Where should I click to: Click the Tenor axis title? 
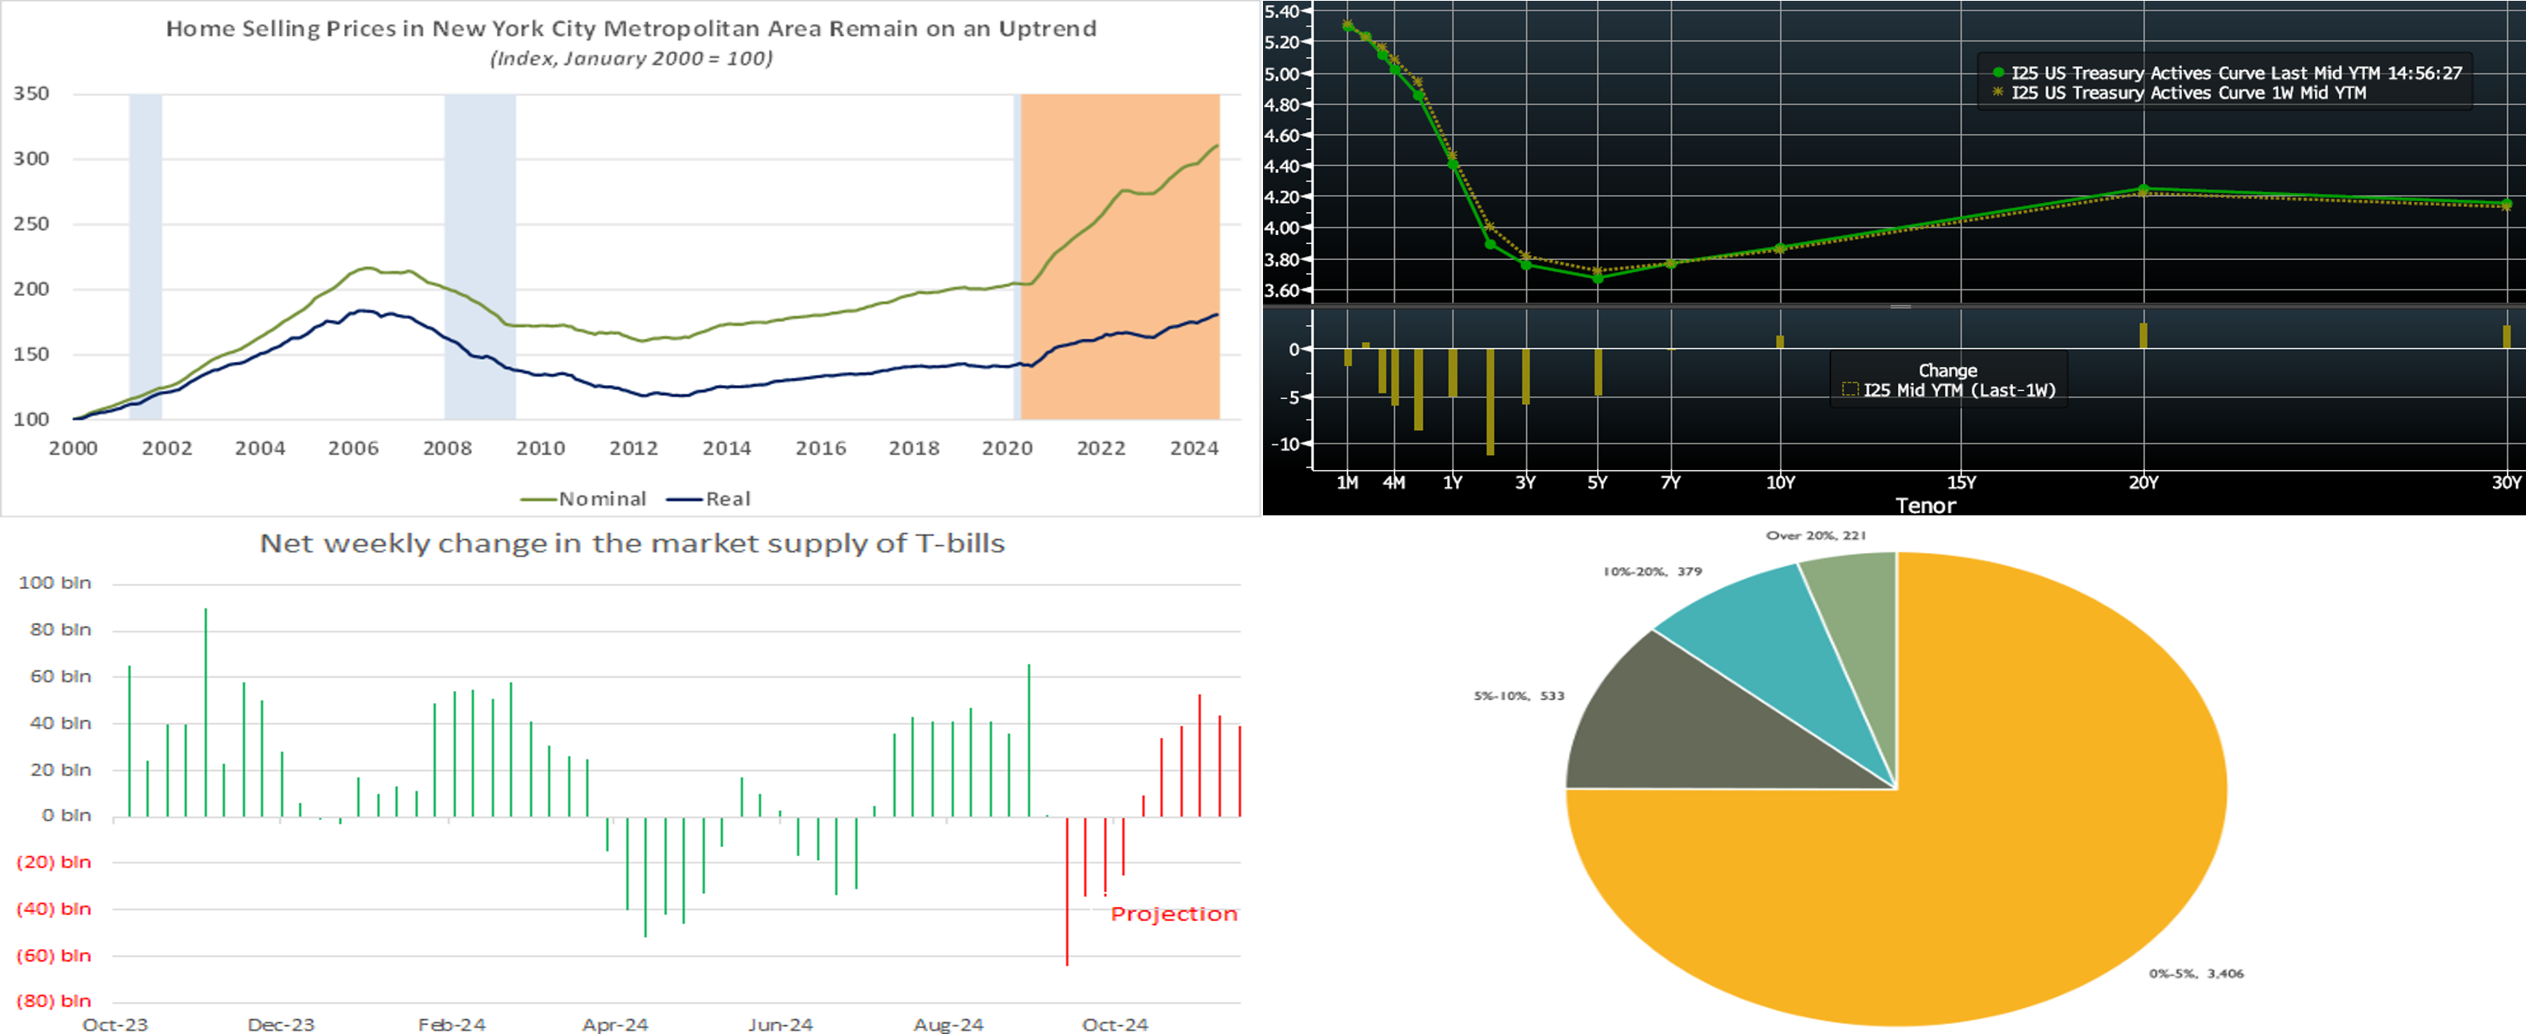pyautogui.click(x=1925, y=505)
